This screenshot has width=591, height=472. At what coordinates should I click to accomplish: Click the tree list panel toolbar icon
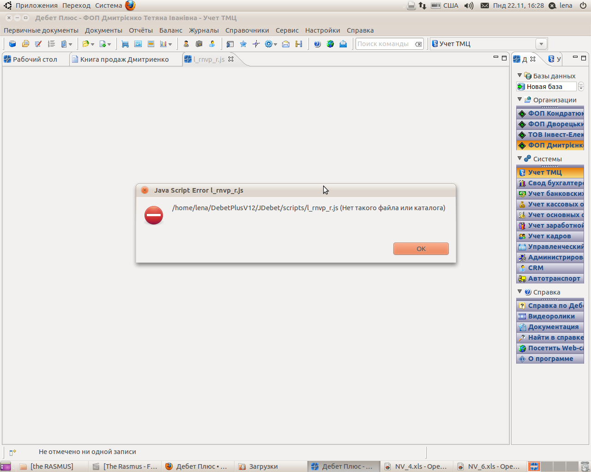tap(230, 44)
